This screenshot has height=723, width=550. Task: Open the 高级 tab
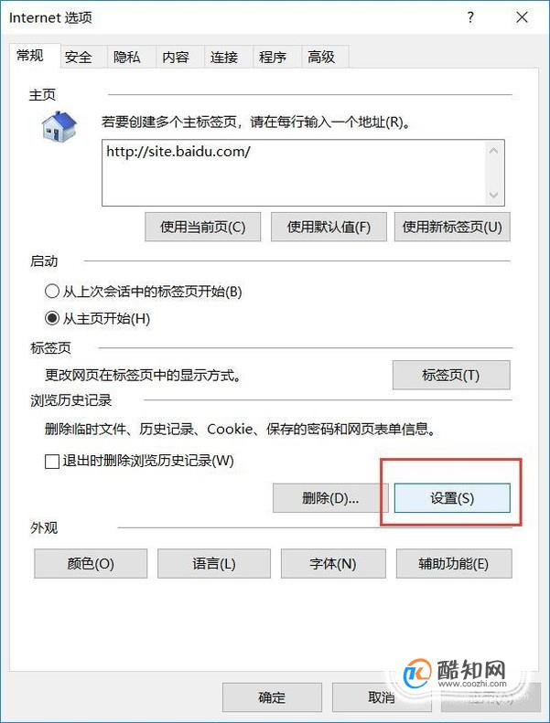pos(321,57)
